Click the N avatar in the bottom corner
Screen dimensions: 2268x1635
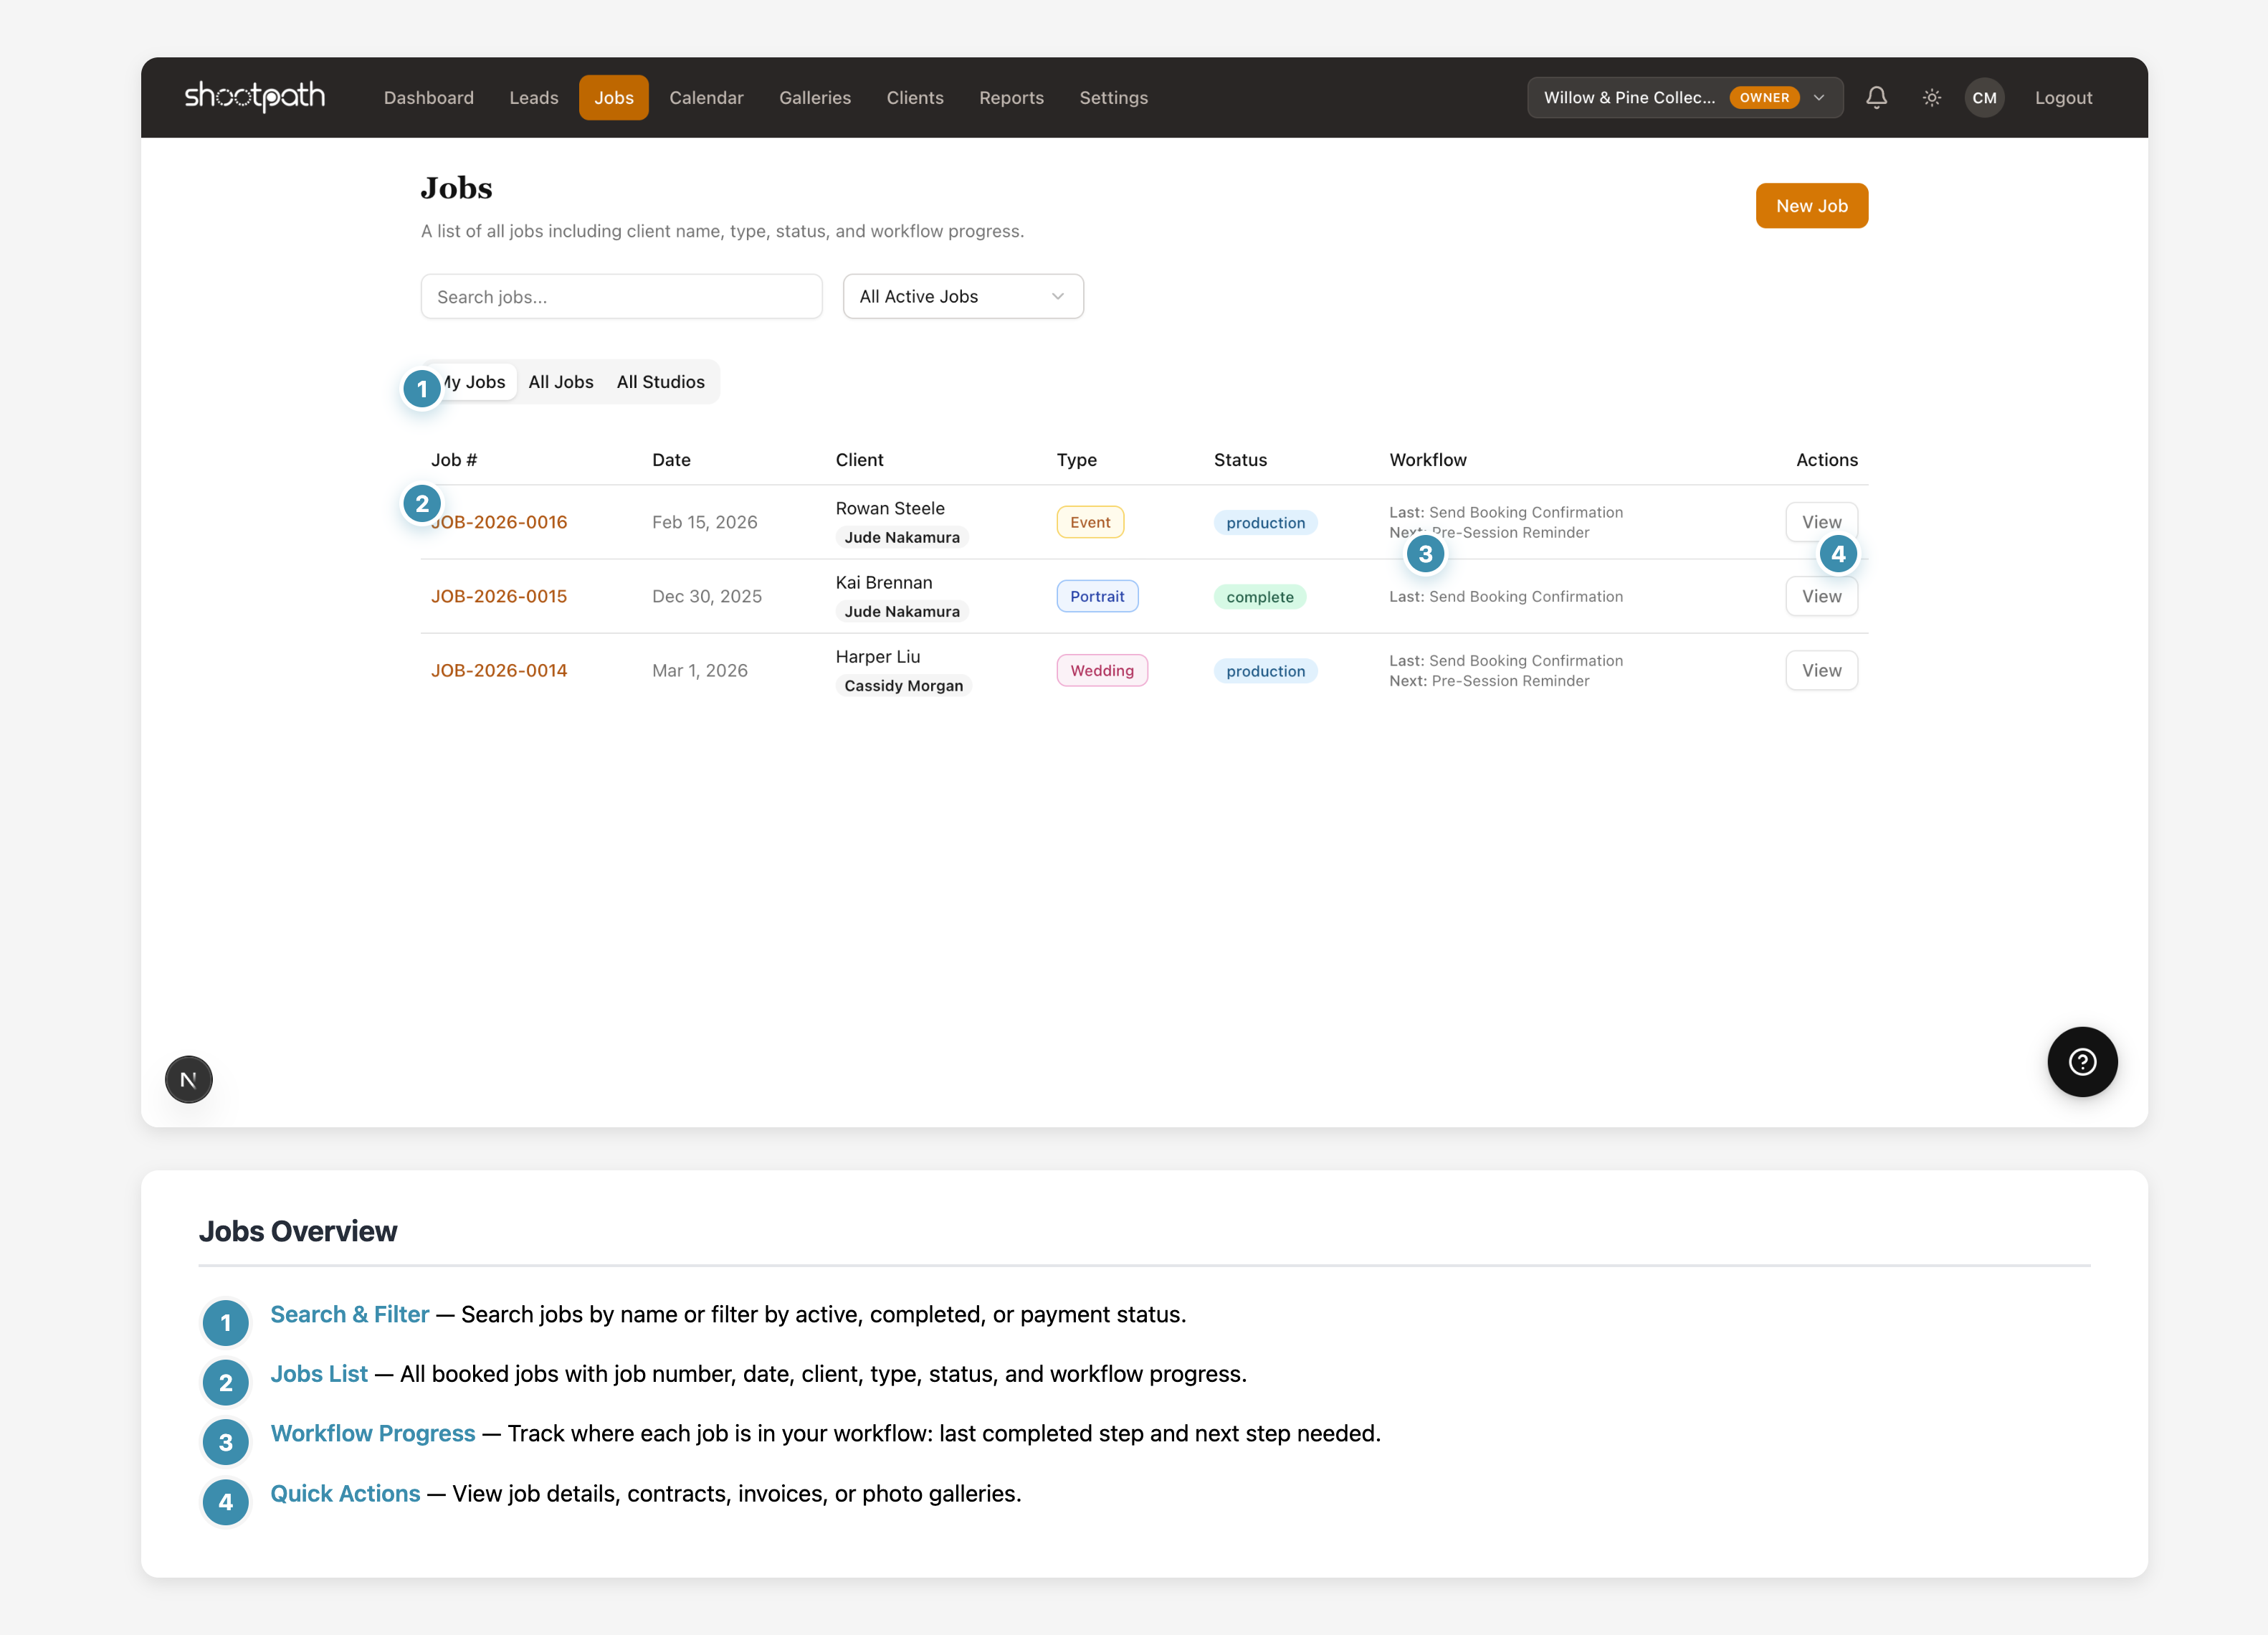pos(188,1079)
